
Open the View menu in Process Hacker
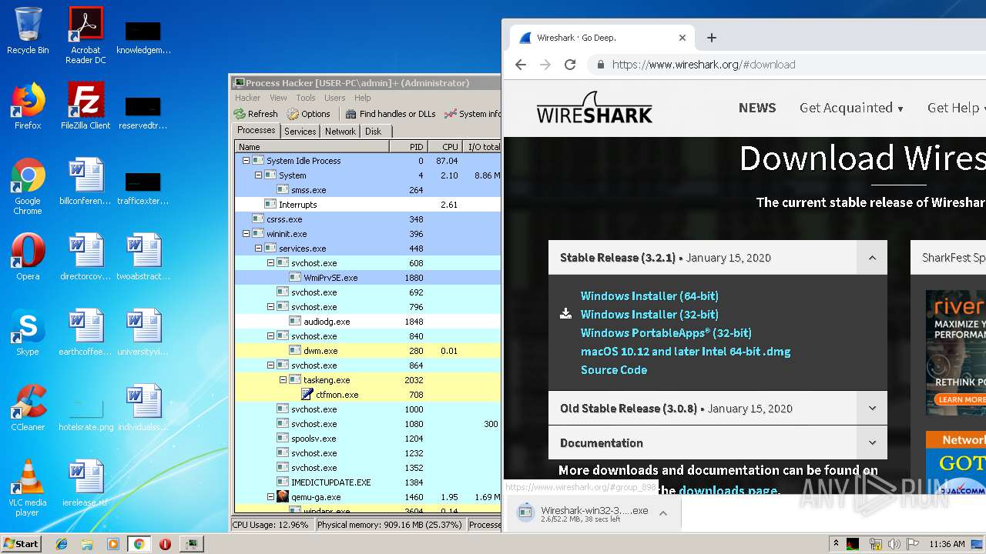[278, 98]
